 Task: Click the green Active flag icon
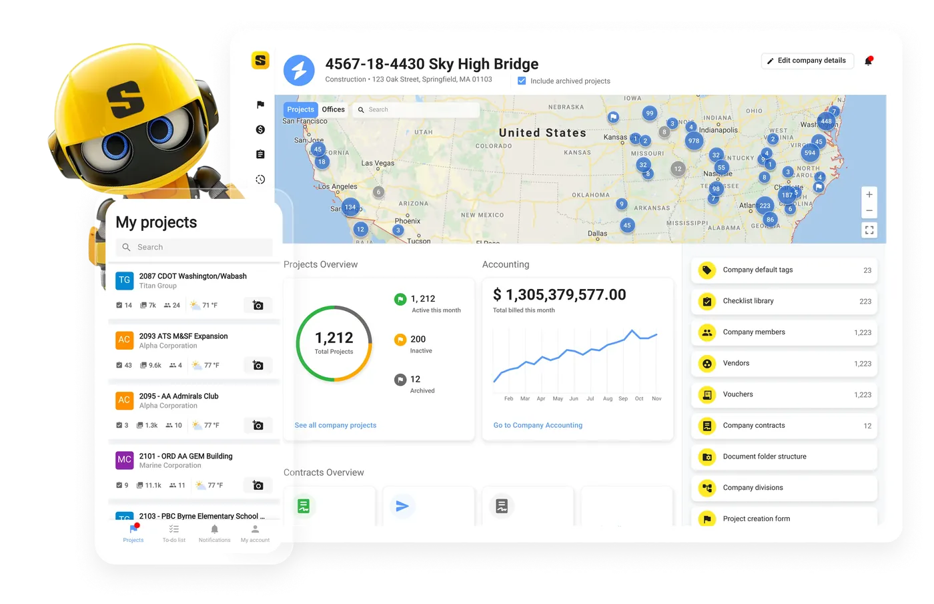pyautogui.click(x=400, y=299)
